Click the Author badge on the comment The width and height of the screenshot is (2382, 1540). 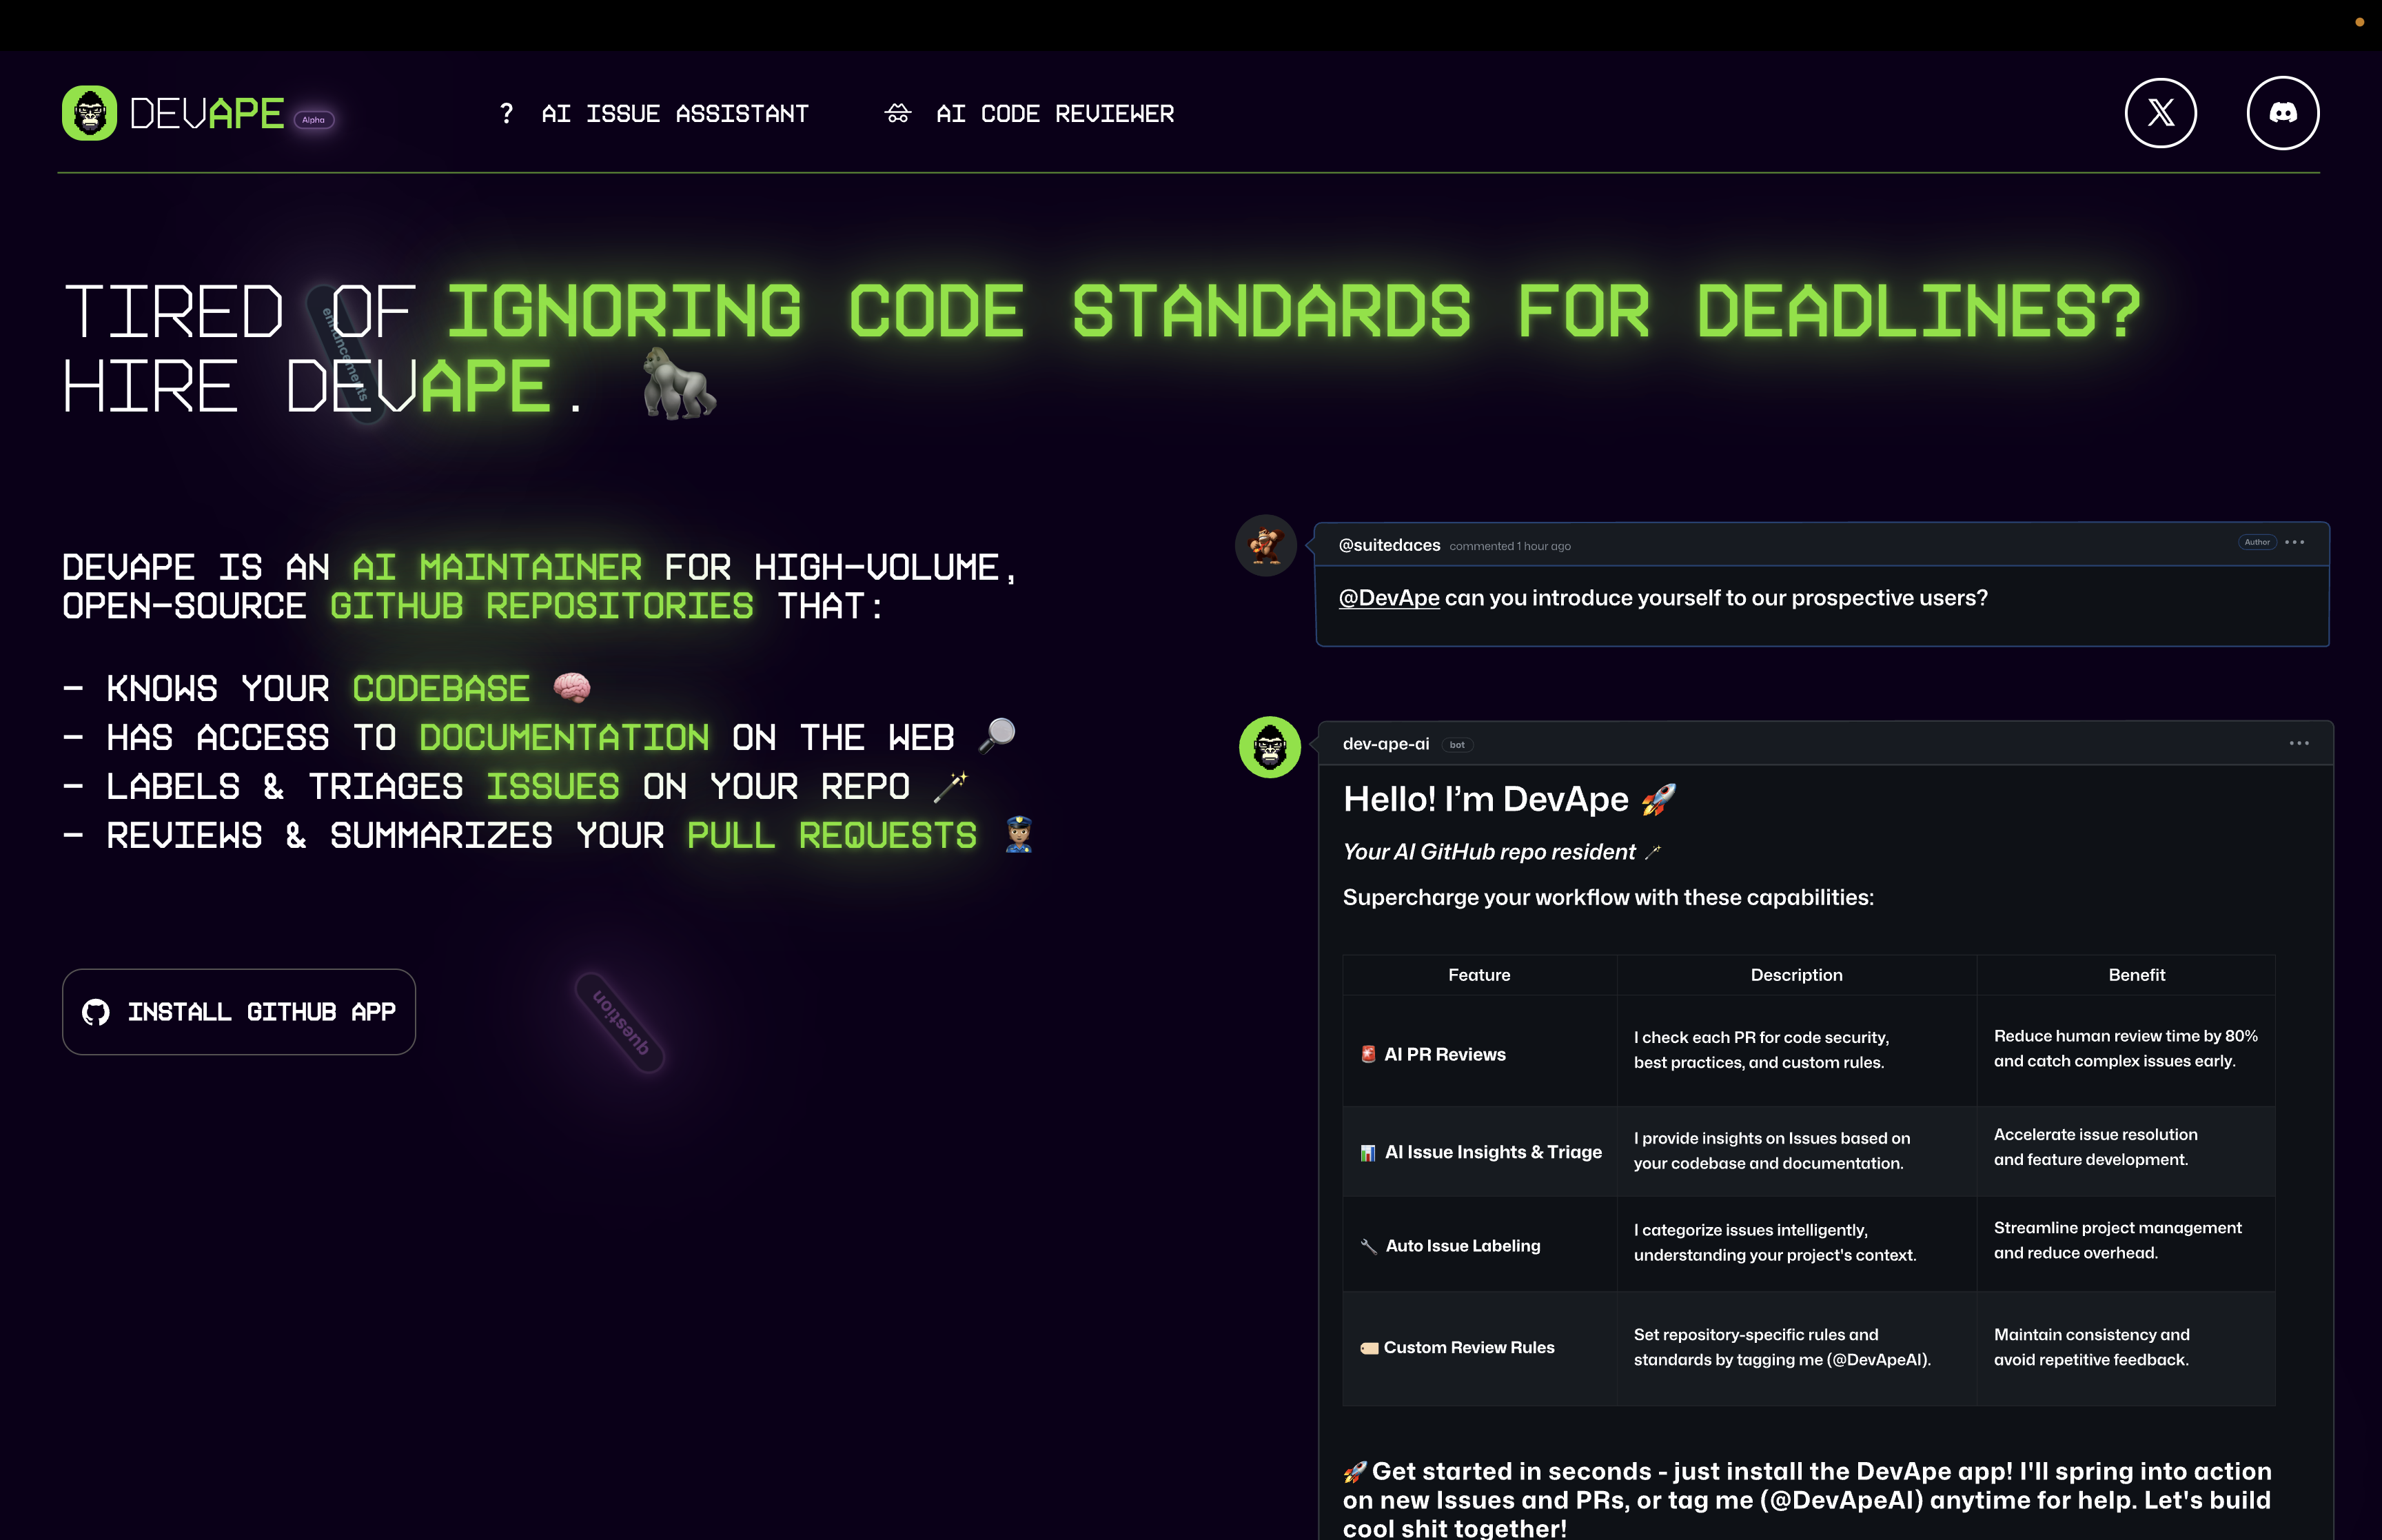[x=2257, y=542]
